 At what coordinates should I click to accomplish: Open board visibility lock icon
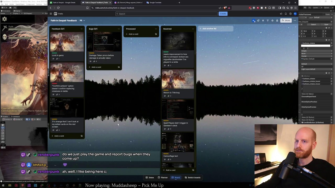(277, 20)
